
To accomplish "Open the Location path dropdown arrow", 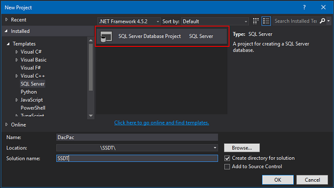I will [x=214, y=148].
